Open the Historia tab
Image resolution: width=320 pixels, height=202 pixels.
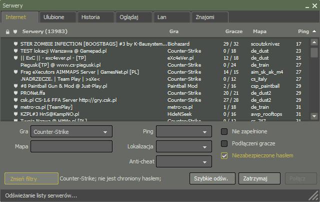(x=95, y=17)
